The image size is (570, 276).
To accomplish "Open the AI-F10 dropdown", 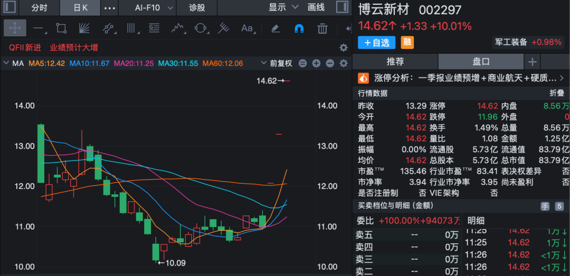I will coord(155,8).
